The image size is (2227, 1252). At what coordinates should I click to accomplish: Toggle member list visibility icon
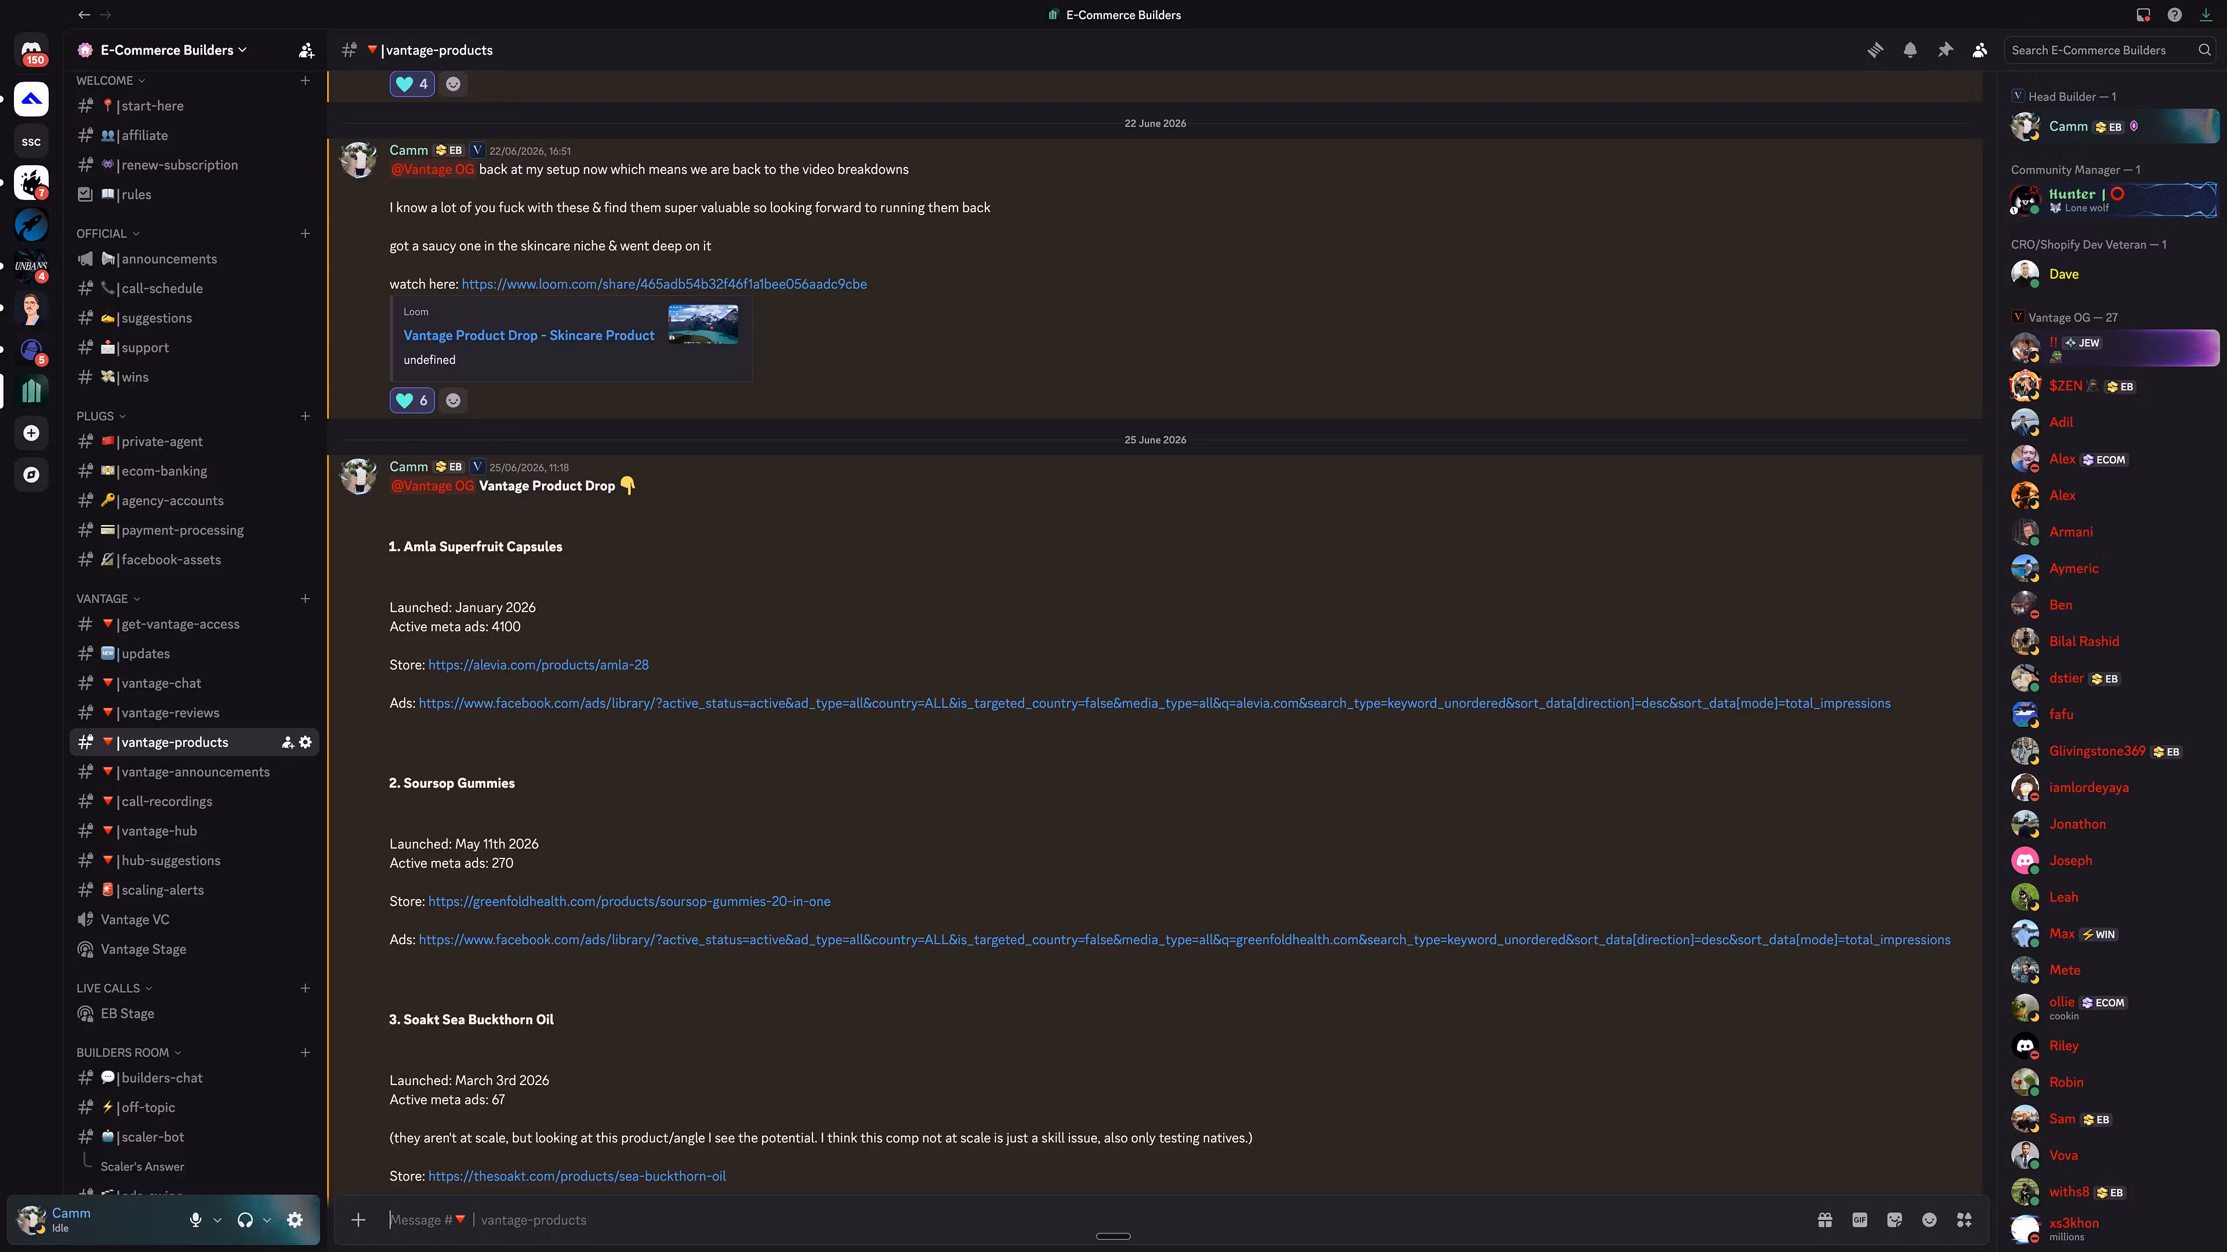click(x=1980, y=50)
